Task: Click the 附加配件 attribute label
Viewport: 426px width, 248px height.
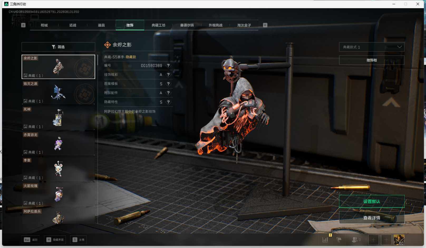Action: tap(111, 93)
